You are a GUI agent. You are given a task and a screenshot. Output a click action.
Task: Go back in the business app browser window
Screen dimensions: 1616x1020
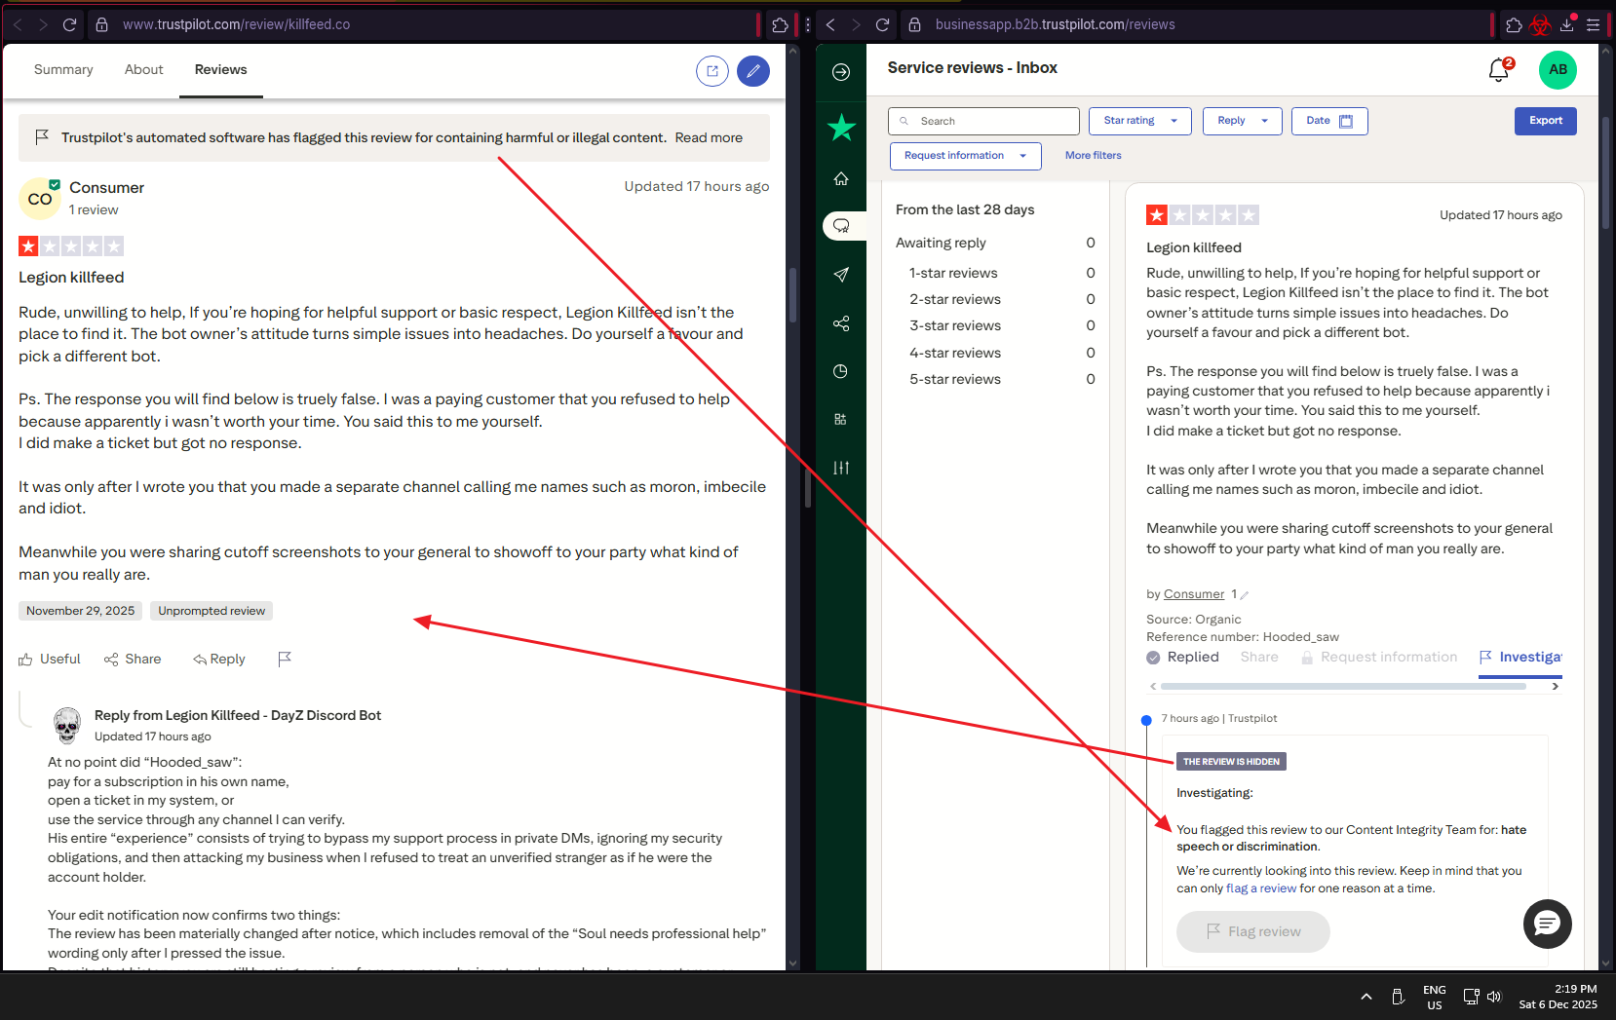[830, 24]
